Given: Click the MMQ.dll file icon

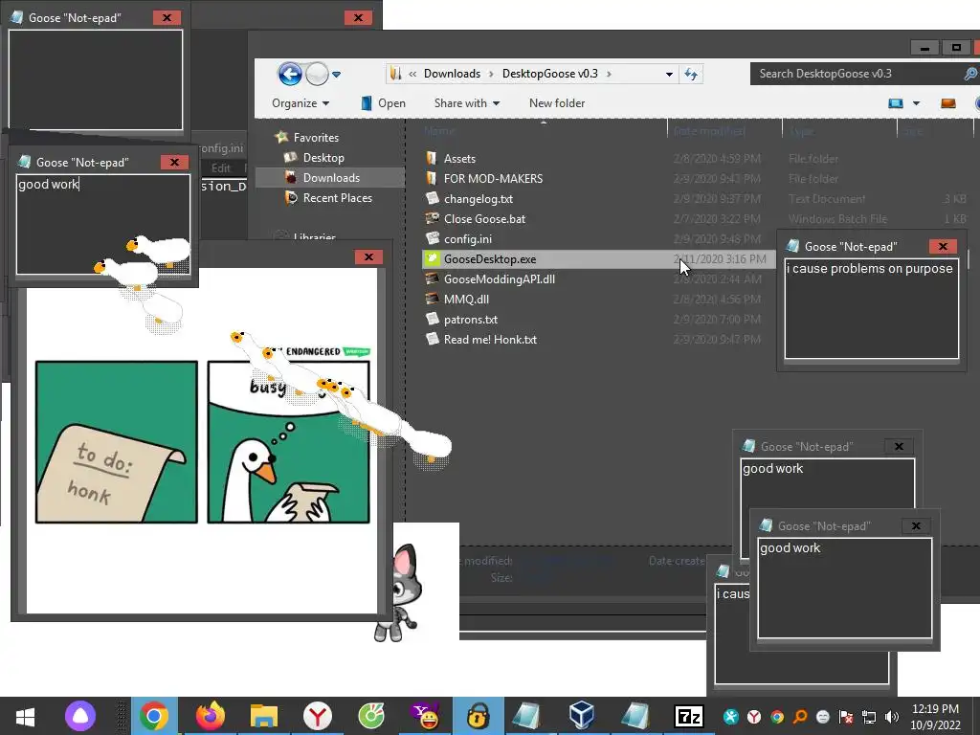Looking at the screenshot, I should pos(432,299).
